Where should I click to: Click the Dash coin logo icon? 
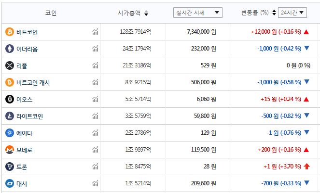(x=9, y=183)
